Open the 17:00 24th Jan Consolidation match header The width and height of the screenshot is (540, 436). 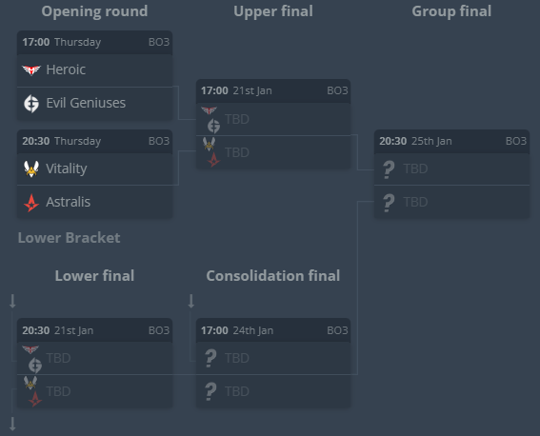click(273, 330)
